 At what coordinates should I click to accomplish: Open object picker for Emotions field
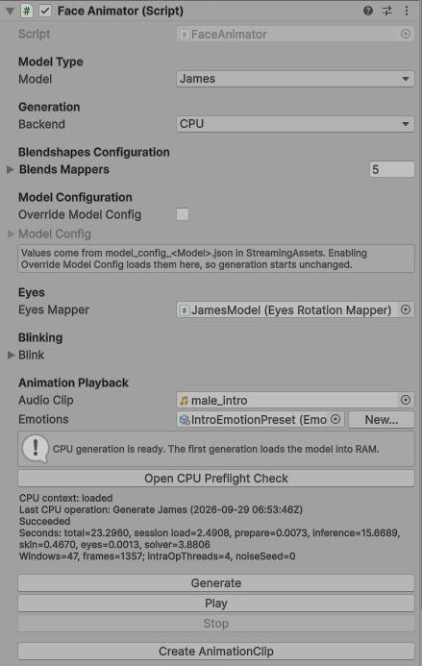335,419
